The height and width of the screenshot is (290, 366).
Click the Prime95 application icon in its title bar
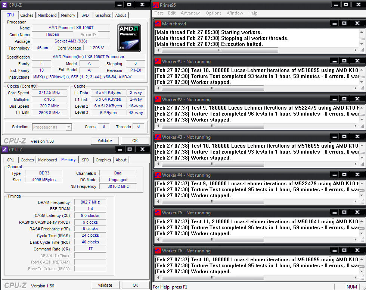point(156,5)
